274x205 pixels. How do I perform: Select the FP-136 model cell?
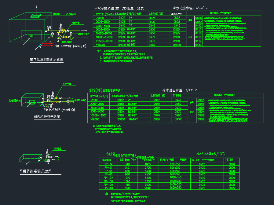(x=108, y=181)
